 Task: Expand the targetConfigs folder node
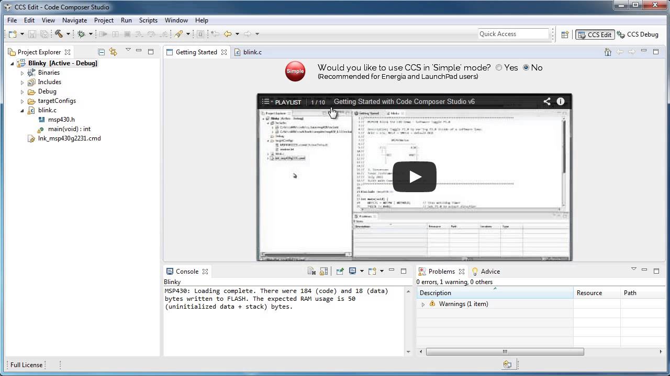22,101
